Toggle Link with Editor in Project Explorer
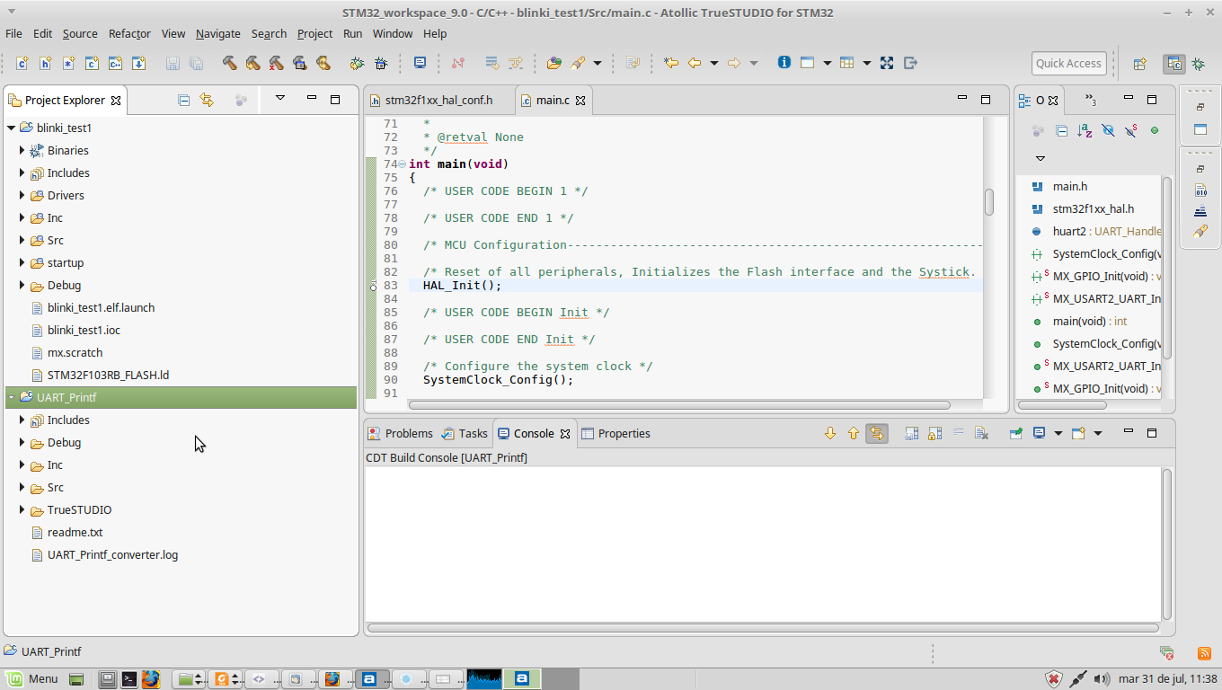This screenshot has height=690, width=1222. (207, 100)
